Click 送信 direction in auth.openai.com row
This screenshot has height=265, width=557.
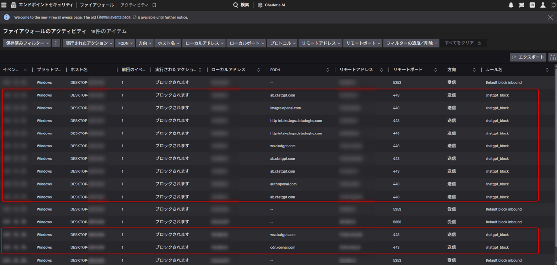tap(451, 184)
